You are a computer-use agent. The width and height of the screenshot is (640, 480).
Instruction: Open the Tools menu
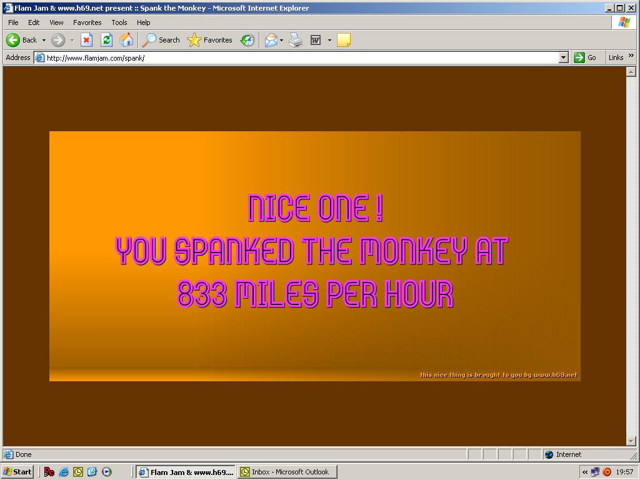point(119,22)
